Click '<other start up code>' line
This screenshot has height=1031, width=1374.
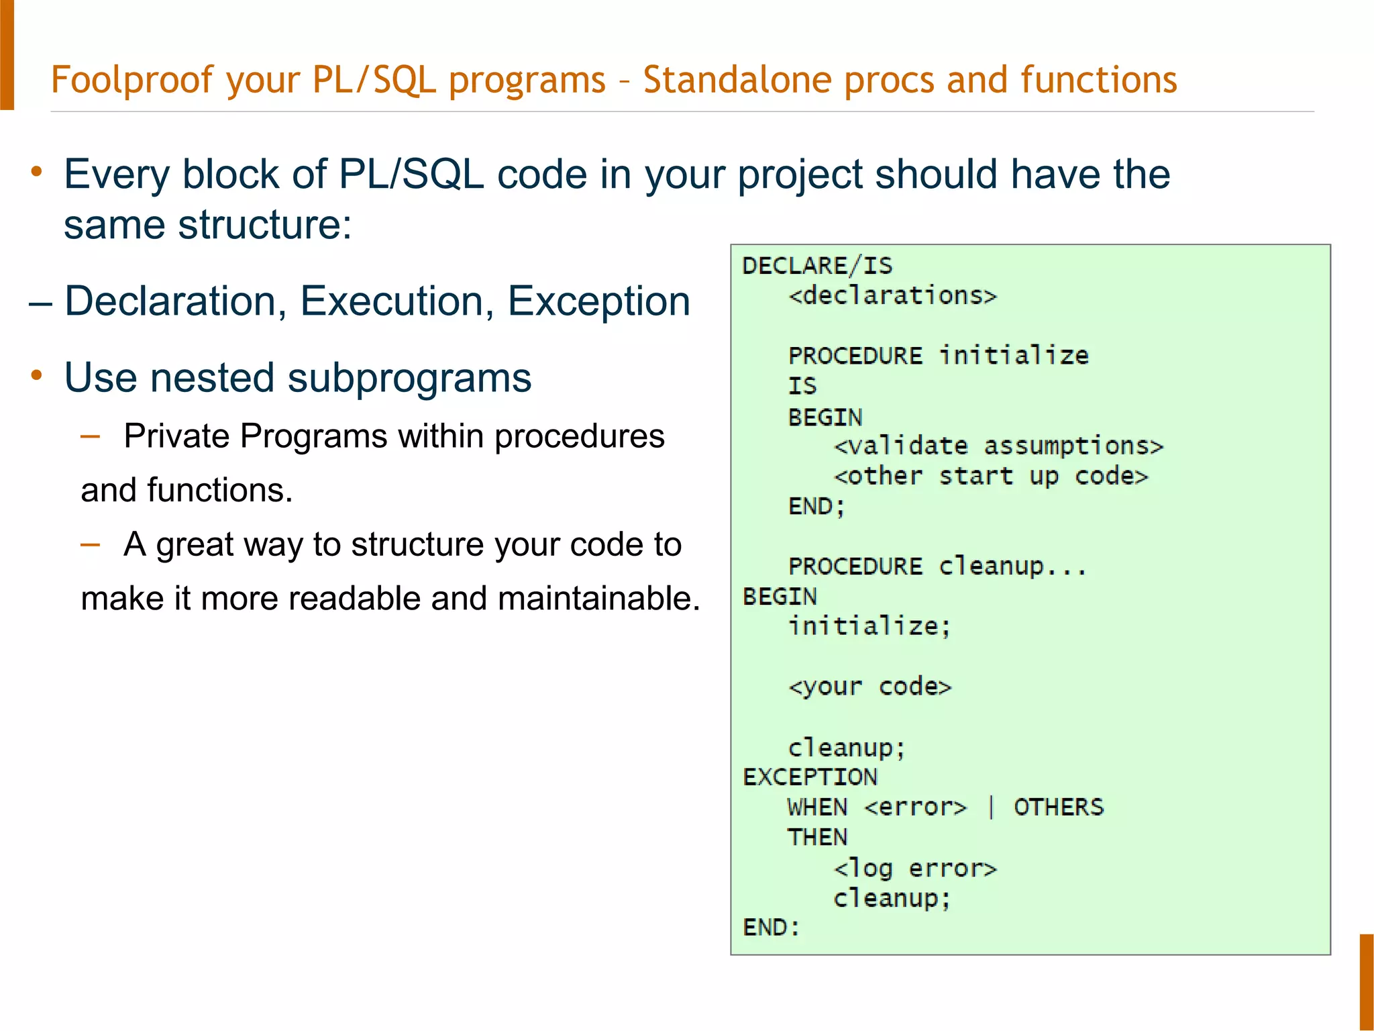[x=990, y=476]
